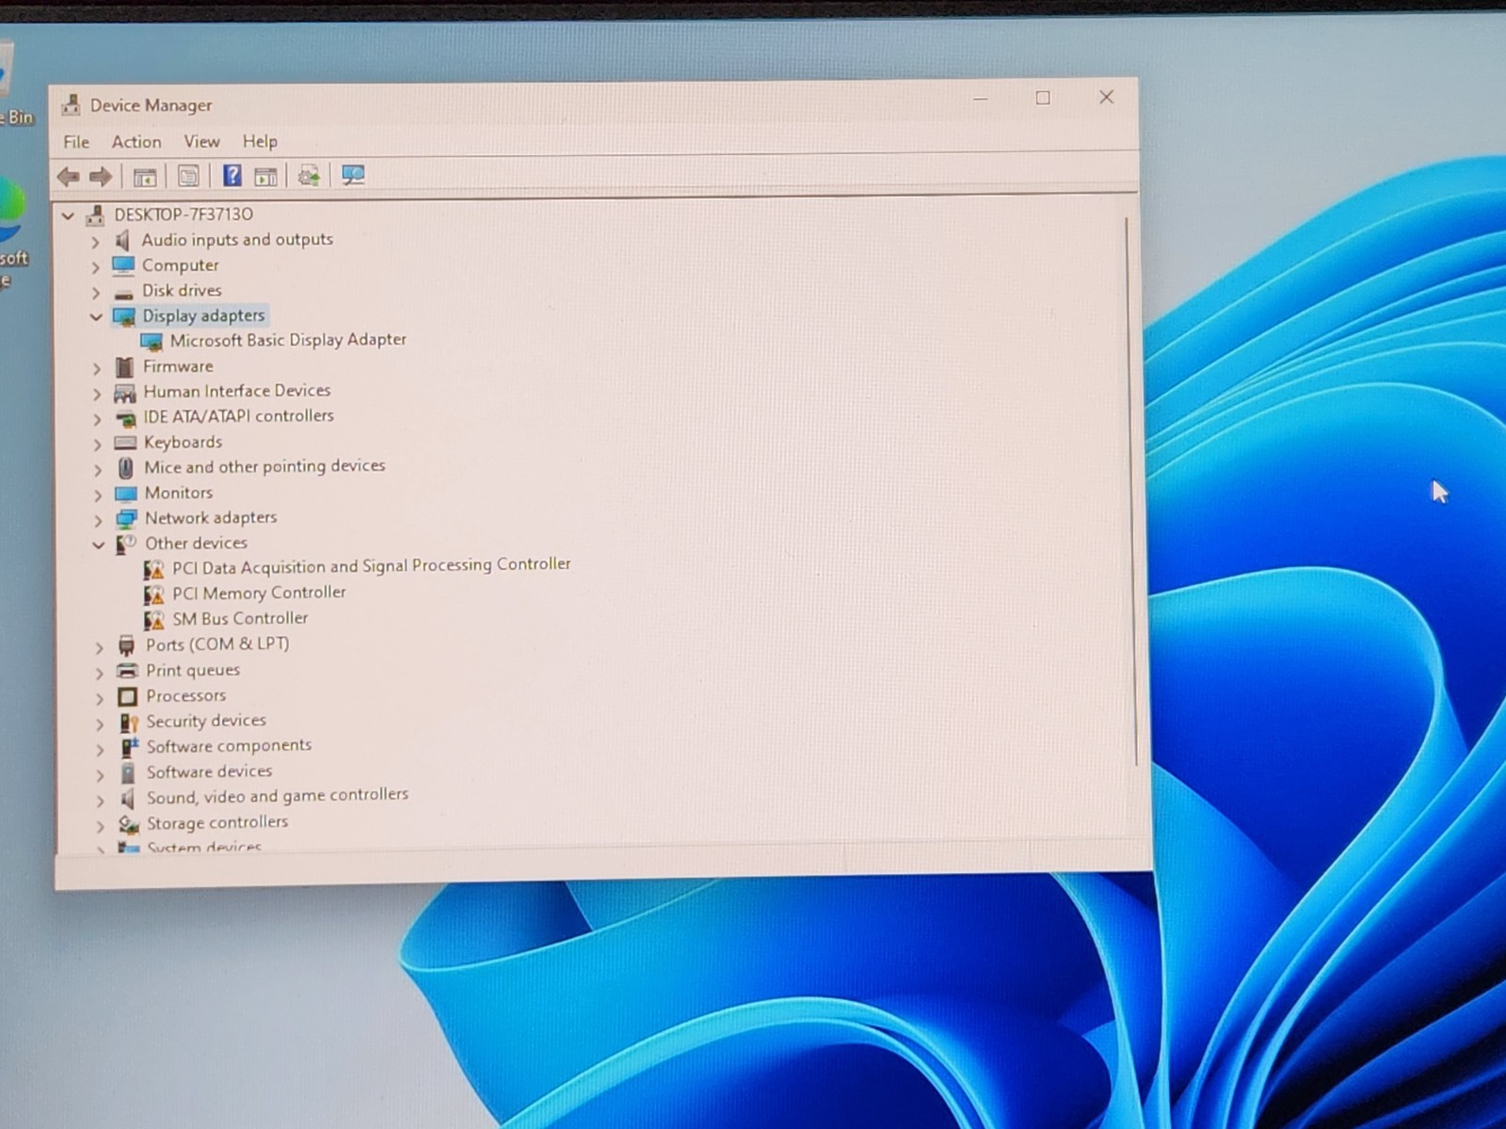
Task: Select the DESKTOP-7F3713O computer name label
Action: click(184, 215)
